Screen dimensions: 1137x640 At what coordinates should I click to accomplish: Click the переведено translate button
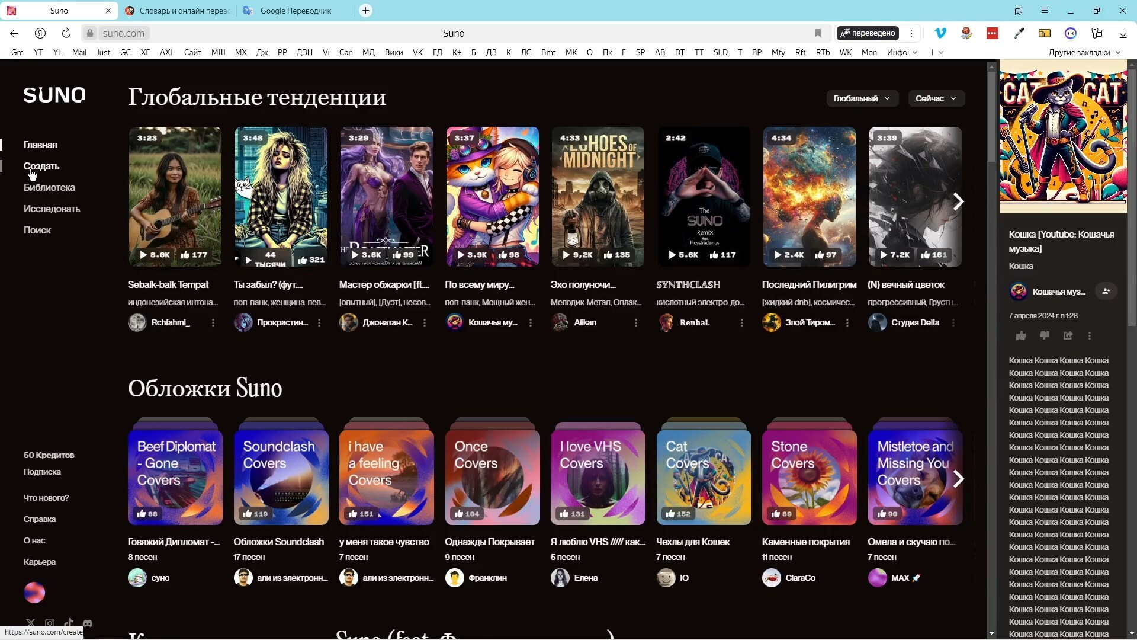[868, 33]
